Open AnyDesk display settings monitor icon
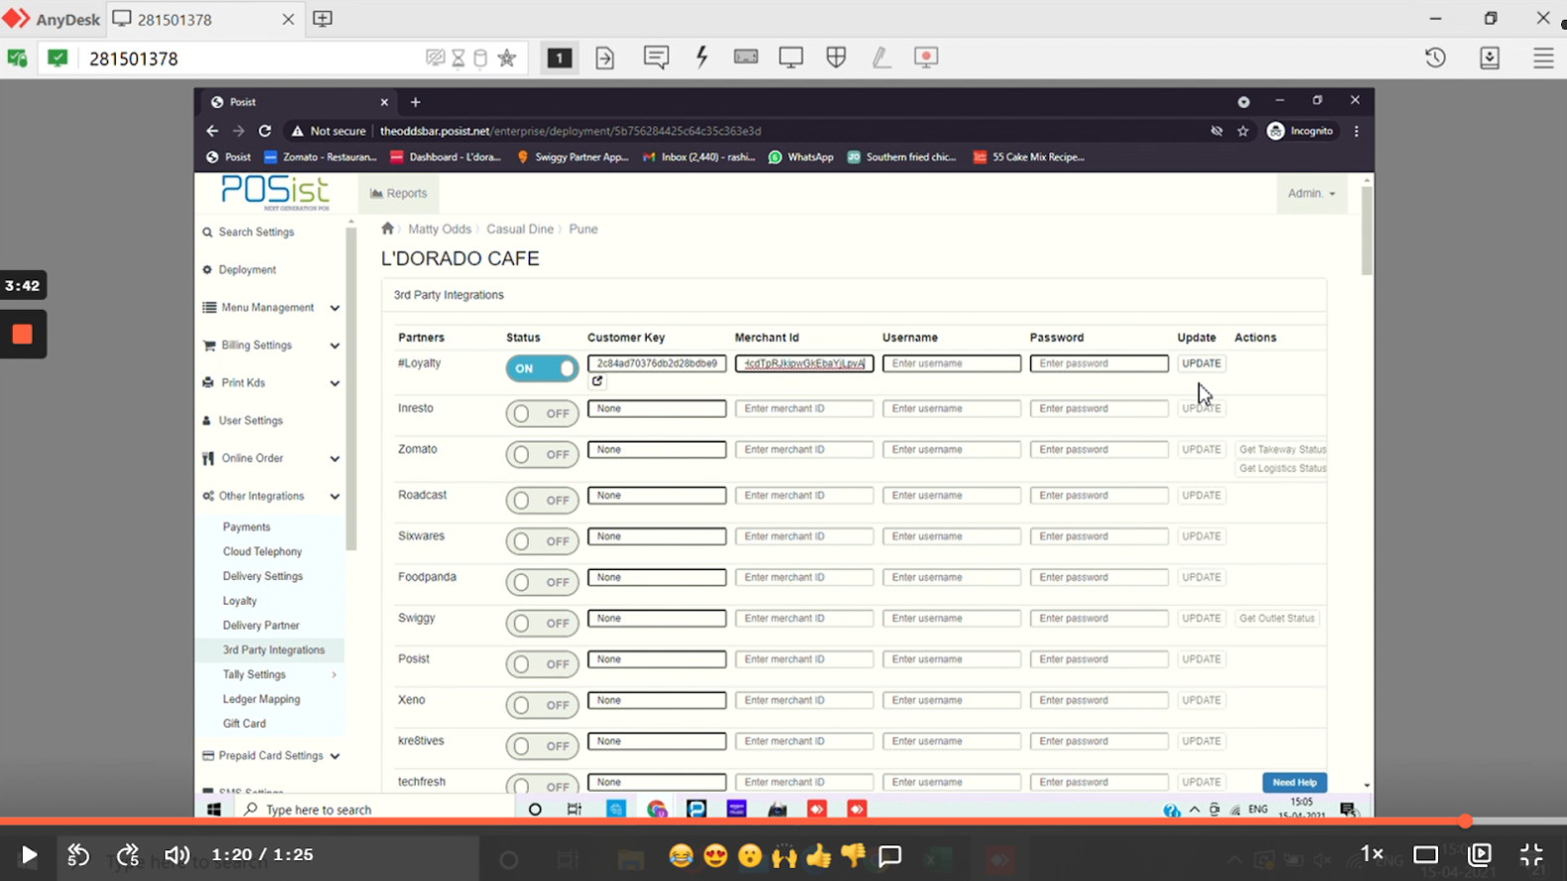The height and width of the screenshot is (881, 1567). point(790,57)
